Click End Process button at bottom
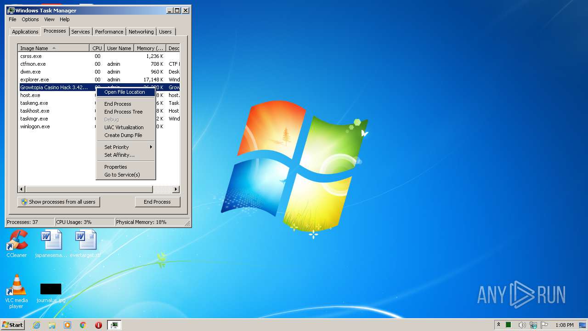This screenshot has width=588, height=331. (x=157, y=202)
